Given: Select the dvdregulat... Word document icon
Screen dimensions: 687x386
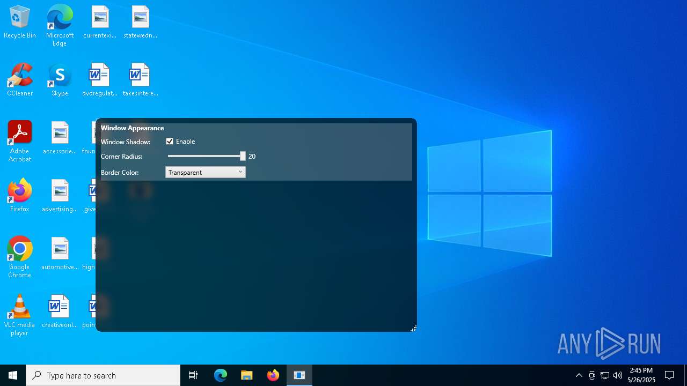Looking at the screenshot, I should pos(100,80).
